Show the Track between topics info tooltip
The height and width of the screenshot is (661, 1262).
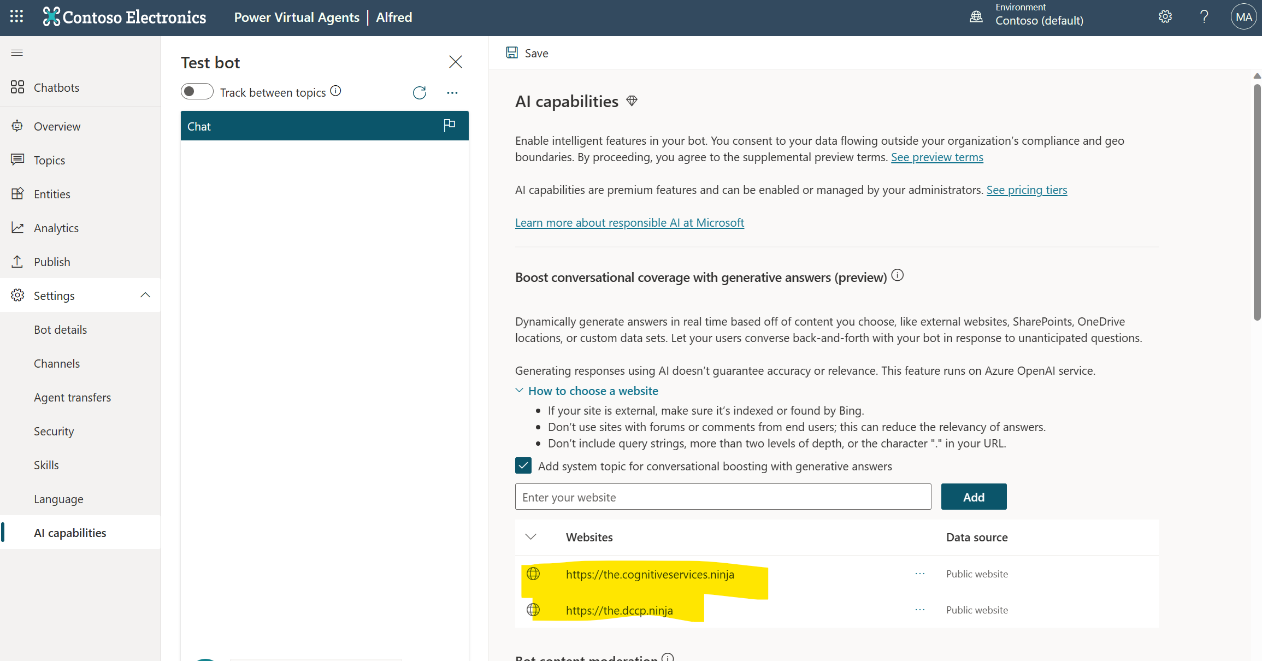tap(336, 91)
